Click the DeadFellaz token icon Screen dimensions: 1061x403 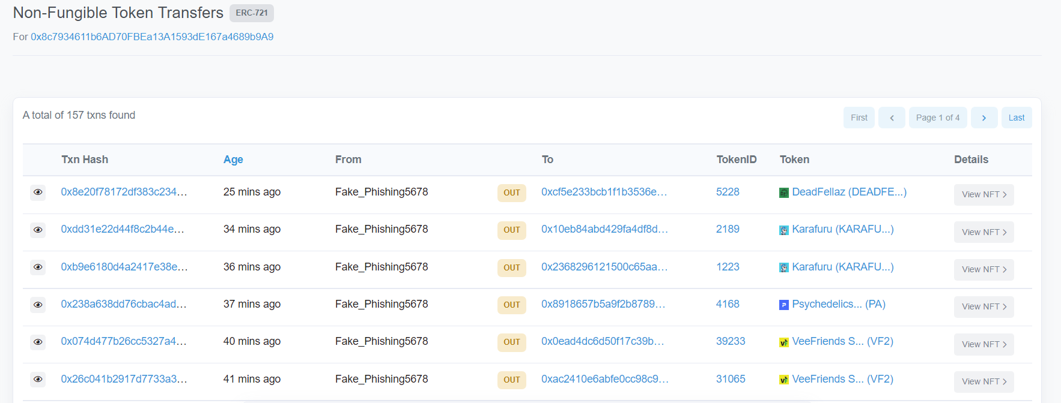point(783,193)
